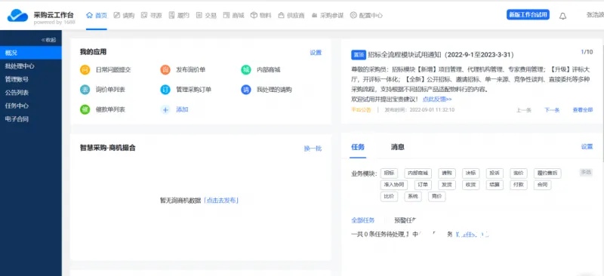The height and width of the screenshot is (276, 604).
Task: Toggle the 竞价 business module tag
Action: [x=437, y=196]
